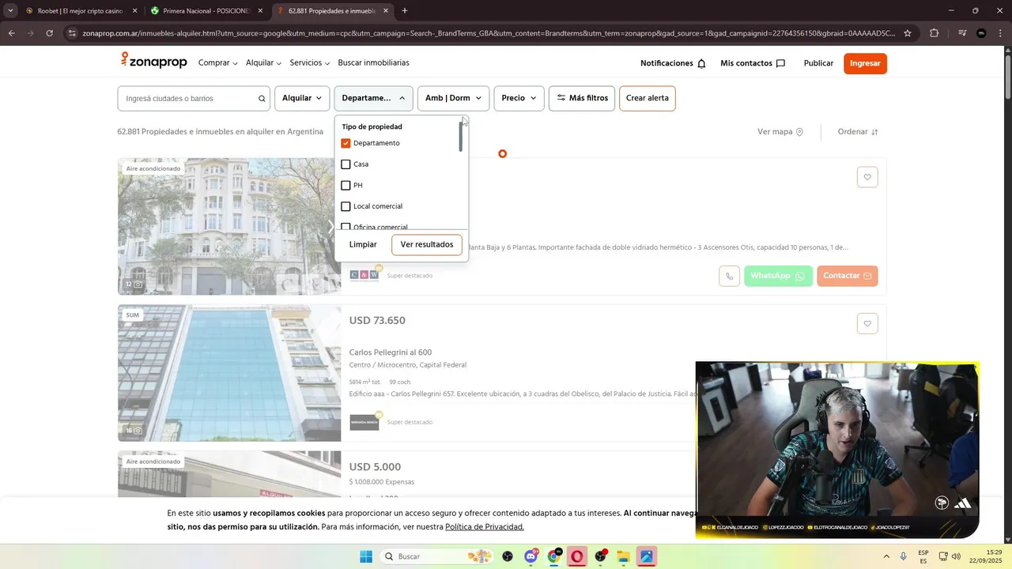Image resolution: width=1012 pixels, height=569 pixels.
Task: Open File Explorer from the taskbar
Action: point(623,556)
